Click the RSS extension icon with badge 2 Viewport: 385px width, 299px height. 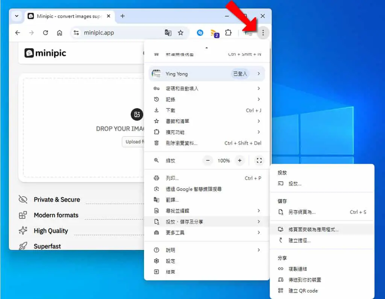coord(215,33)
